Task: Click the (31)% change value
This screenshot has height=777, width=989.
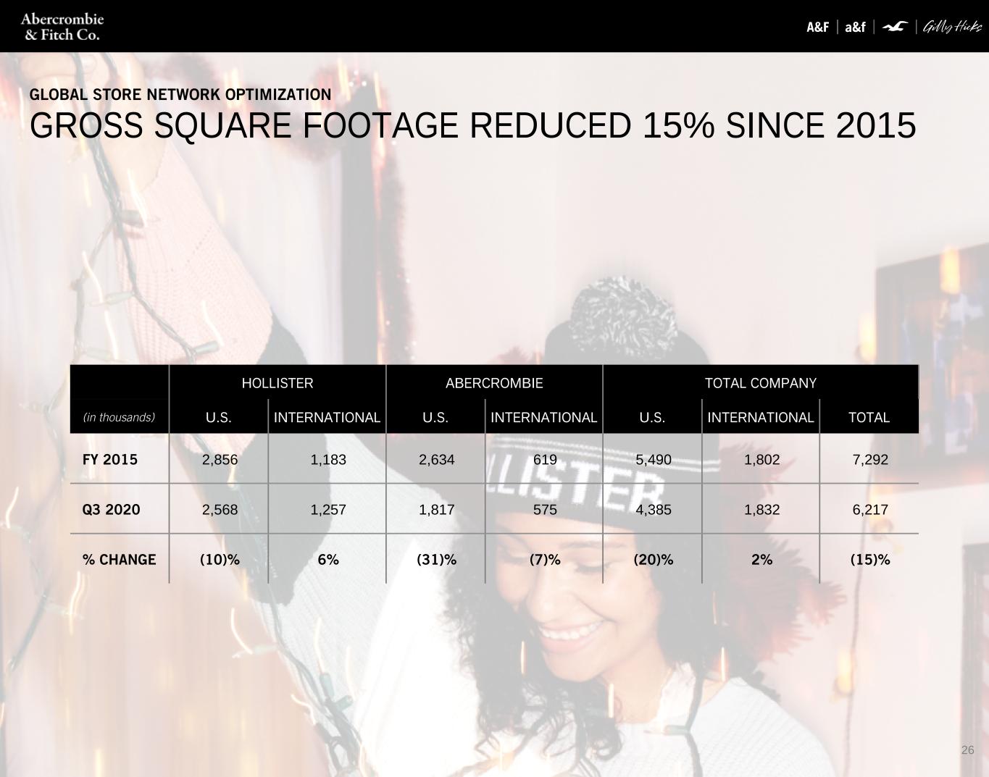Action: [437, 560]
